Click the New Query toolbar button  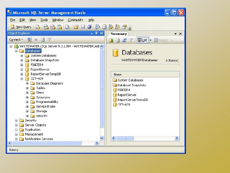click(x=21, y=27)
